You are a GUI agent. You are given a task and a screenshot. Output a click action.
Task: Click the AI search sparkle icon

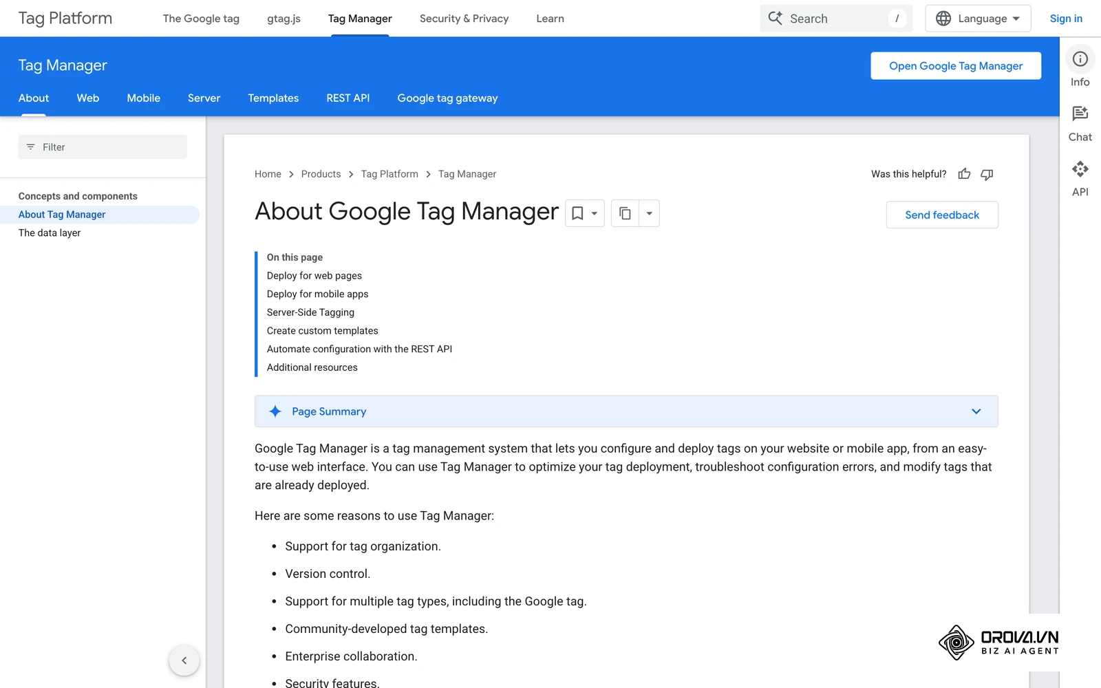(x=776, y=19)
